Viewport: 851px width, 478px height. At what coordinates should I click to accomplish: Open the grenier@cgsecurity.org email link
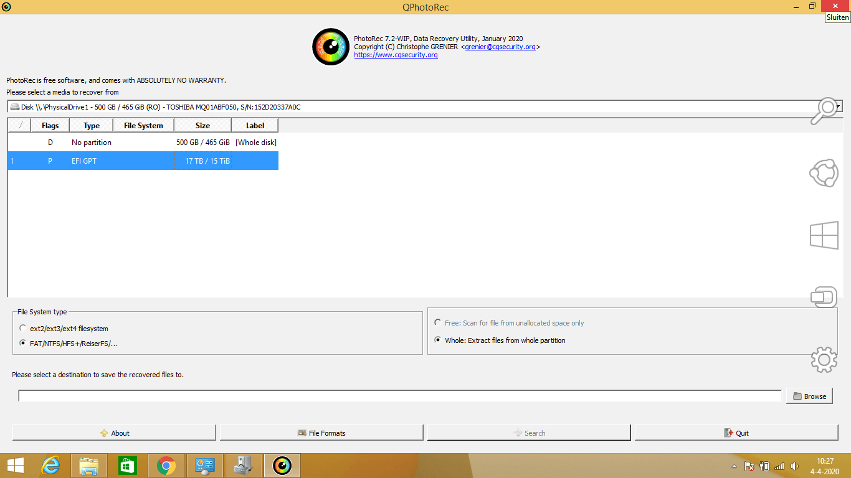500,47
